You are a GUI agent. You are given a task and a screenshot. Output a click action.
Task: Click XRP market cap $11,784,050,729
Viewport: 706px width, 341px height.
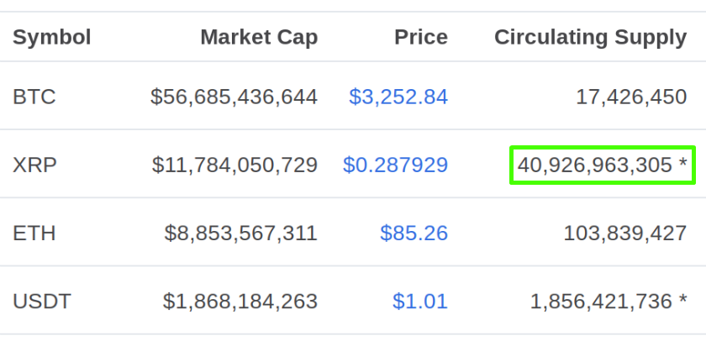(x=234, y=165)
